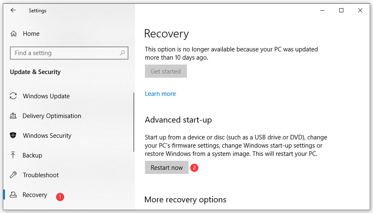Maximize the Settings window
The image size is (373, 213).
coord(341,10)
